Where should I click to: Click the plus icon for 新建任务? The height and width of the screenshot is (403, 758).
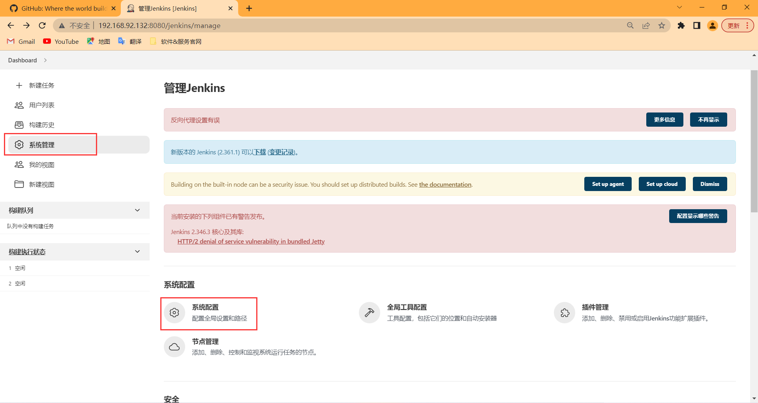coord(19,85)
